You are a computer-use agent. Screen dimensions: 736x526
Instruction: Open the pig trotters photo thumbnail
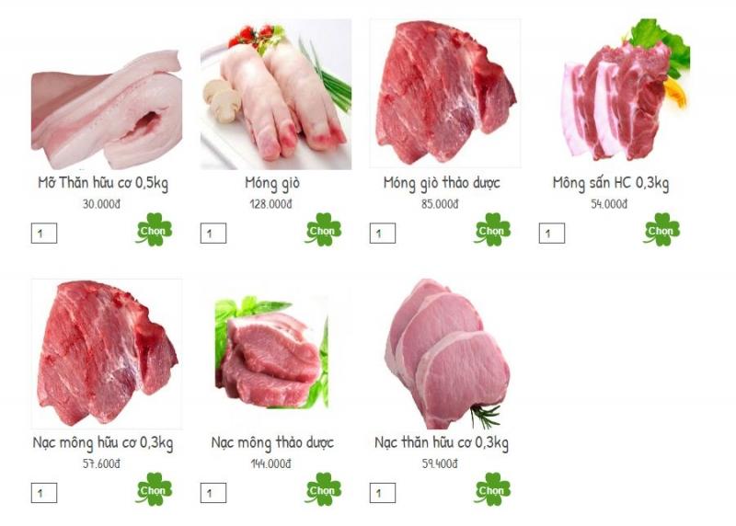(276, 94)
